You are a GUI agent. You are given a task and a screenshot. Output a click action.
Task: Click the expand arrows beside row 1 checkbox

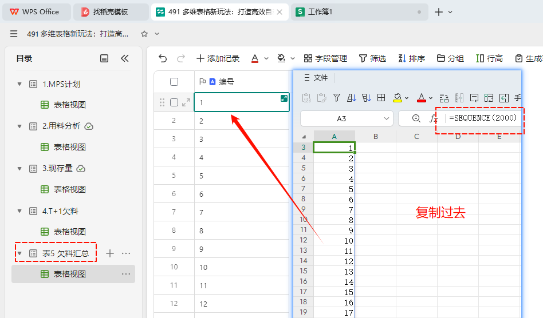[186, 102]
